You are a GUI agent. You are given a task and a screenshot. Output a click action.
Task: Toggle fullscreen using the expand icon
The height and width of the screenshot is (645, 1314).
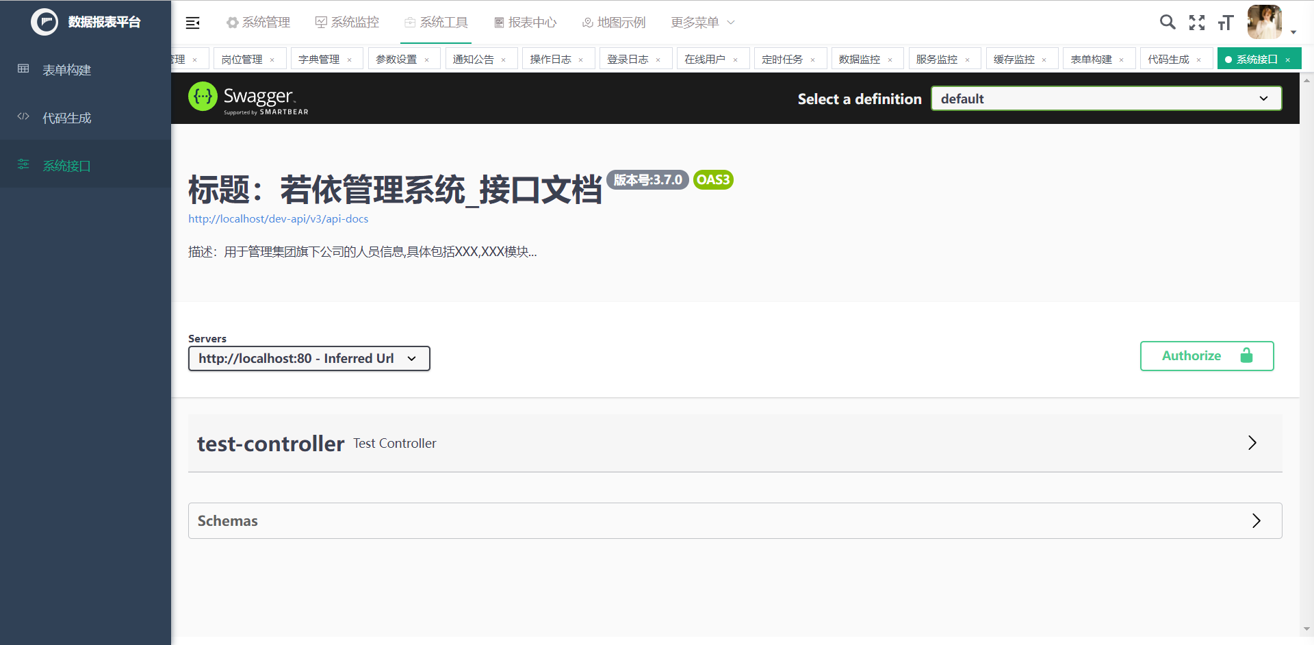click(x=1197, y=22)
